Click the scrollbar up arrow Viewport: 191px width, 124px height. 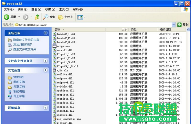tap(188, 29)
